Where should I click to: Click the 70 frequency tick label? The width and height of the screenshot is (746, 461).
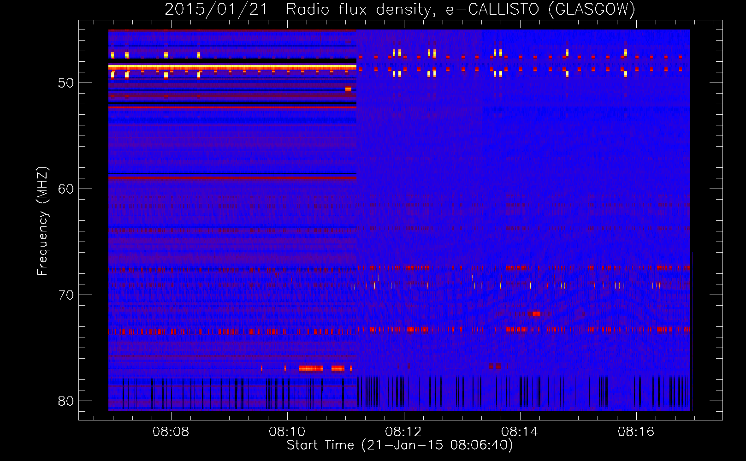[66, 295]
